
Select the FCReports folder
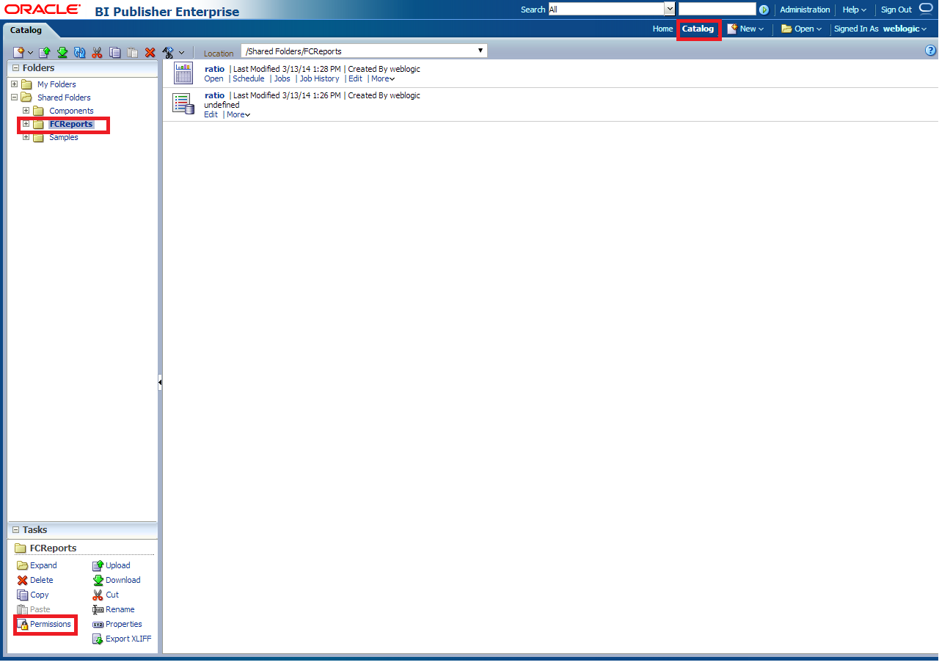(x=71, y=124)
